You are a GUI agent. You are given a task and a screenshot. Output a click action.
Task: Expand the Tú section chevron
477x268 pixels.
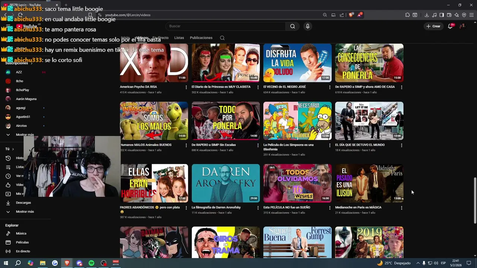point(13,149)
